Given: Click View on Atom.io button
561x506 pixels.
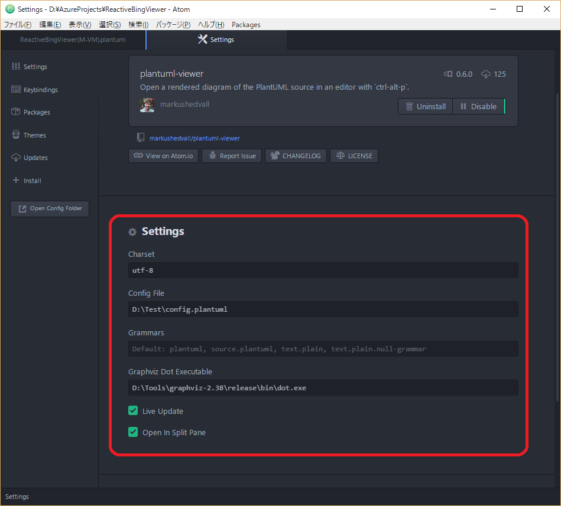Looking at the screenshot, I should pos(163,156).
